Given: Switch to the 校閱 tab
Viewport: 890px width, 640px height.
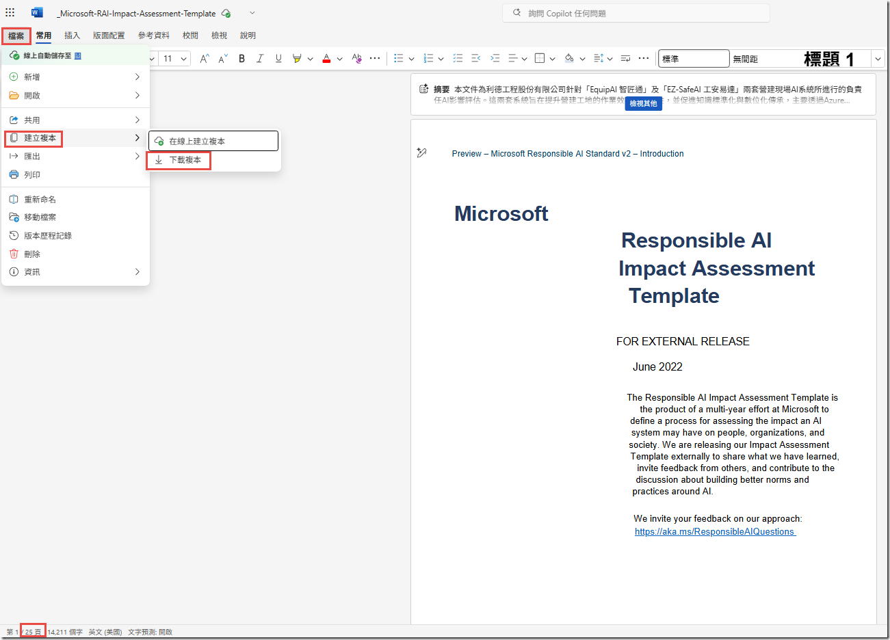Looking at the screenshot, I should click(190, 36).
